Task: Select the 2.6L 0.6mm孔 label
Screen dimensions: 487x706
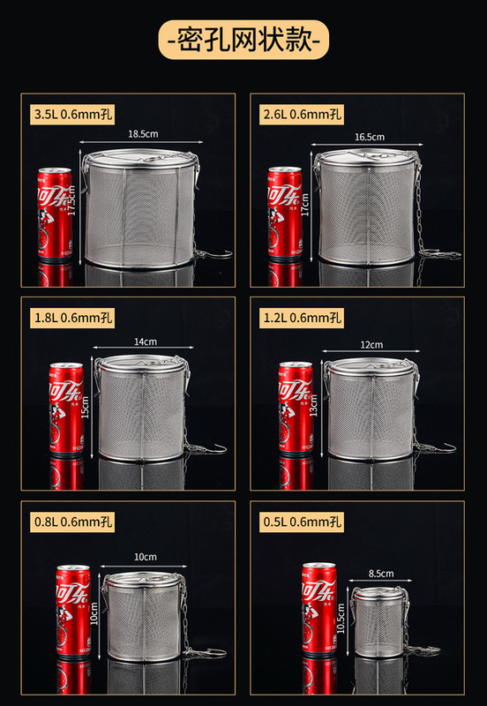Action: click(302, 115)
